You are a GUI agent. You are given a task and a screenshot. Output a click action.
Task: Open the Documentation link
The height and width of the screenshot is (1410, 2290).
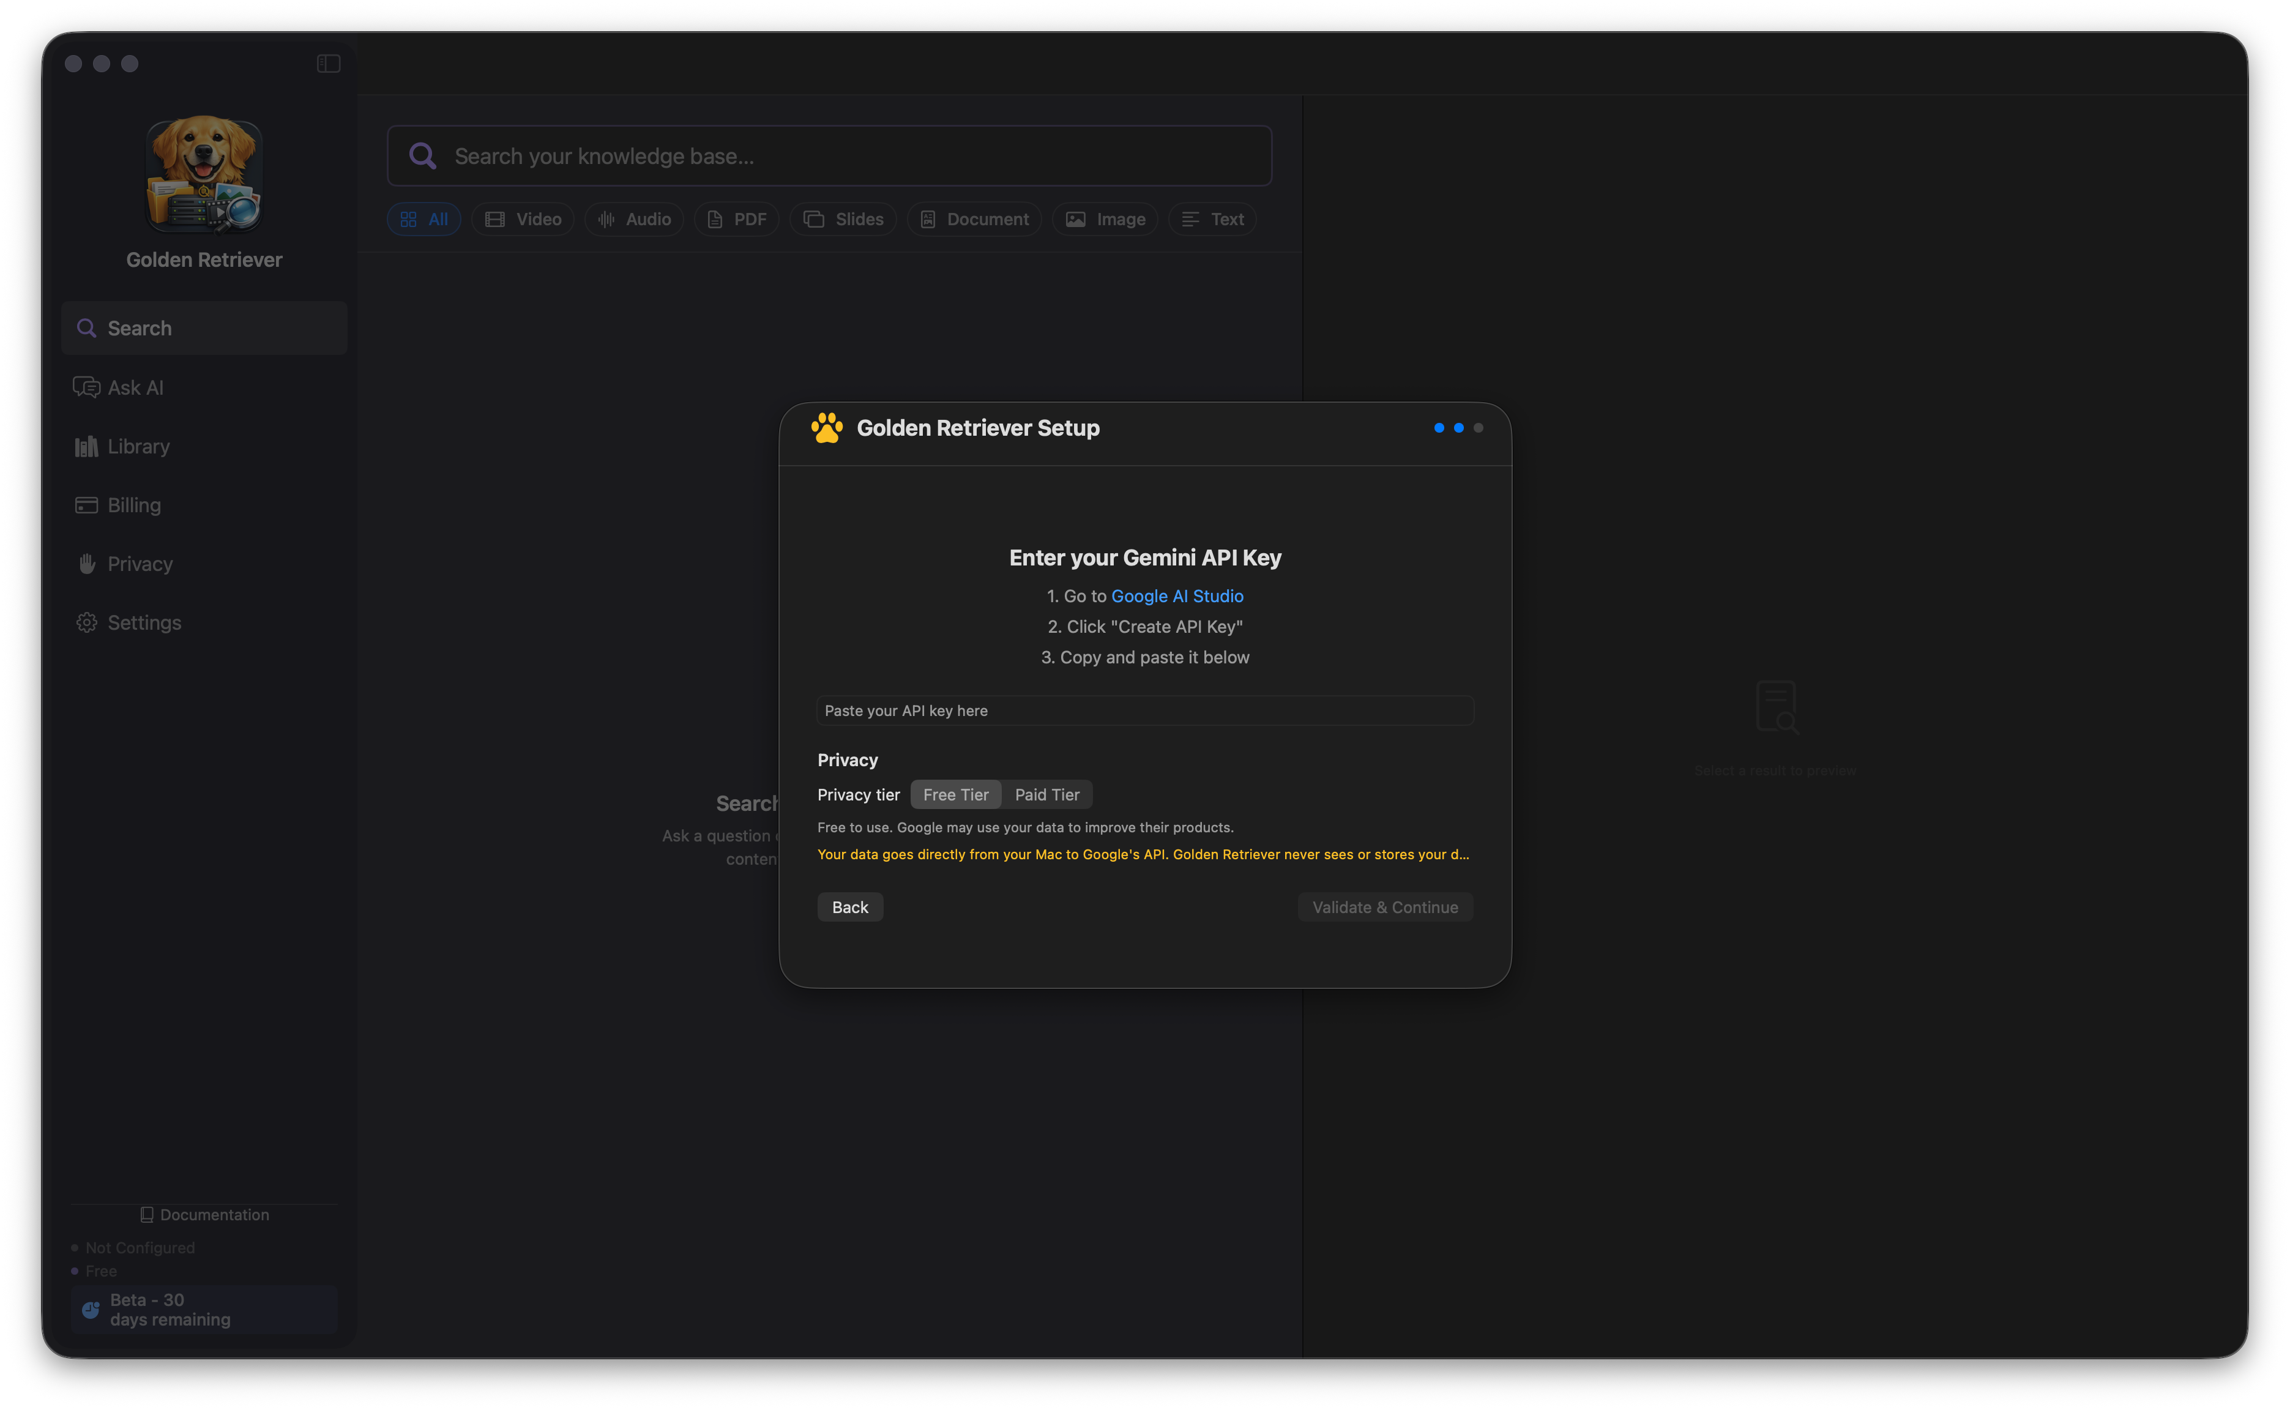point(204,1215)
